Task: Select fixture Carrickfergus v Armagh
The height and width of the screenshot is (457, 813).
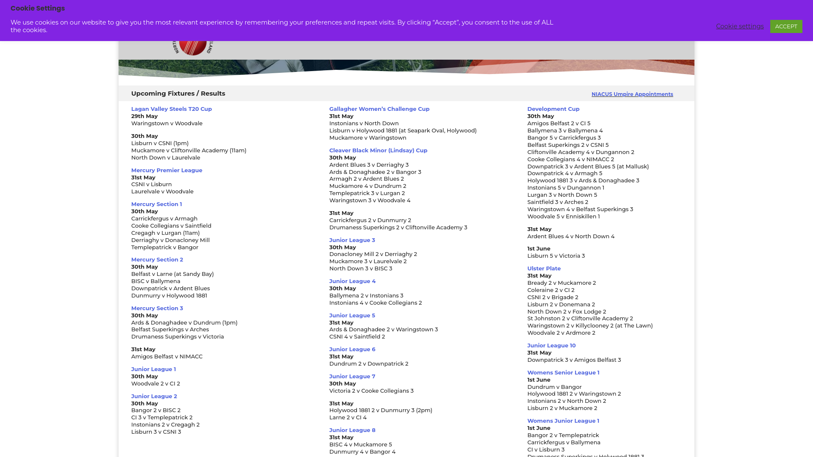Action: 164,218
